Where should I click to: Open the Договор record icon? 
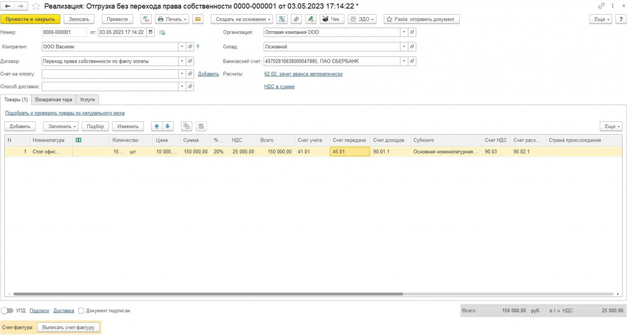click(190, 61)
